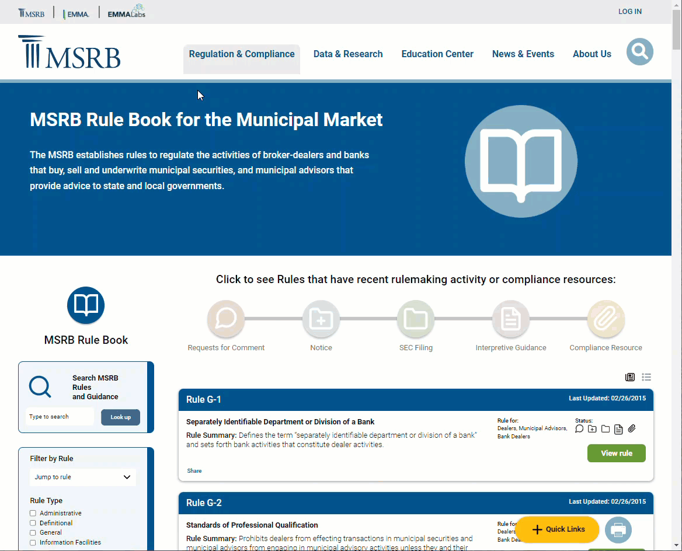Open About Us menu
Screen dimensions: 682x551
(591, 54)
